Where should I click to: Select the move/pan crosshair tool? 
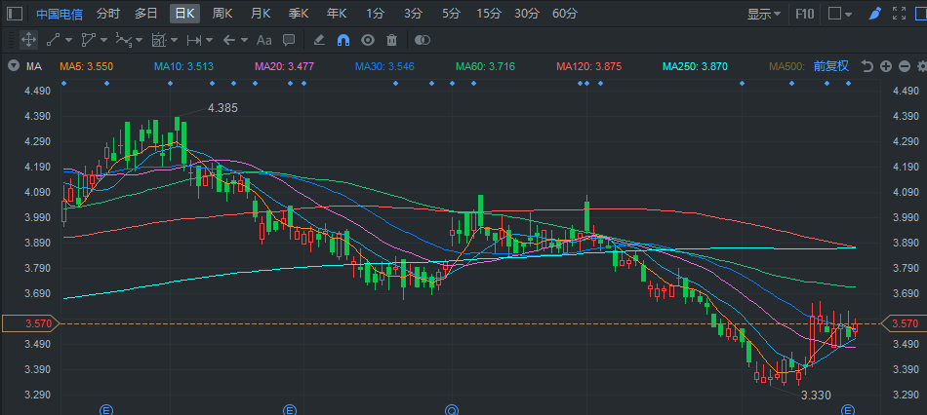pos(27,40)
